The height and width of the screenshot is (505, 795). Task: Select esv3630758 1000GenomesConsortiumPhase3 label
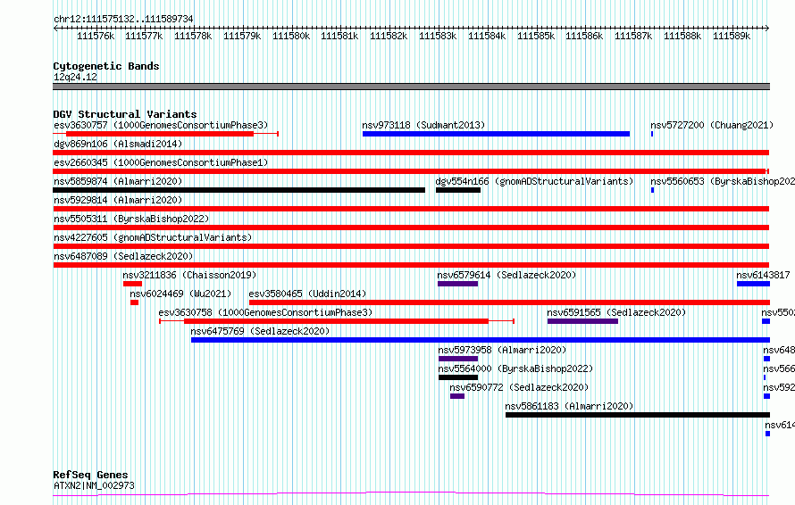tap(265, 312)
